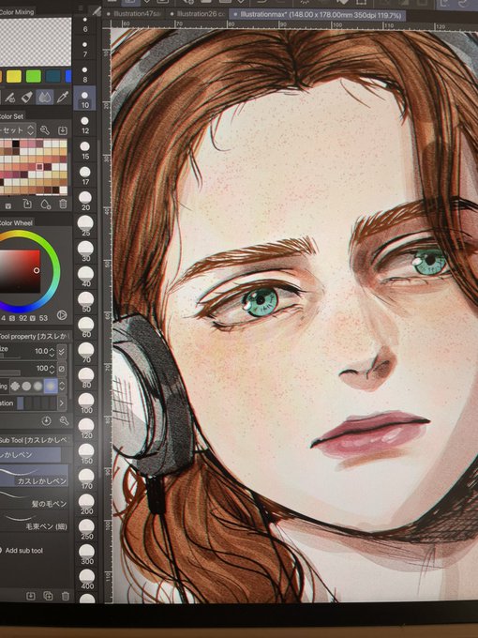
Task: Reset tool property with the clock icon
Action: tap(46, 420)
